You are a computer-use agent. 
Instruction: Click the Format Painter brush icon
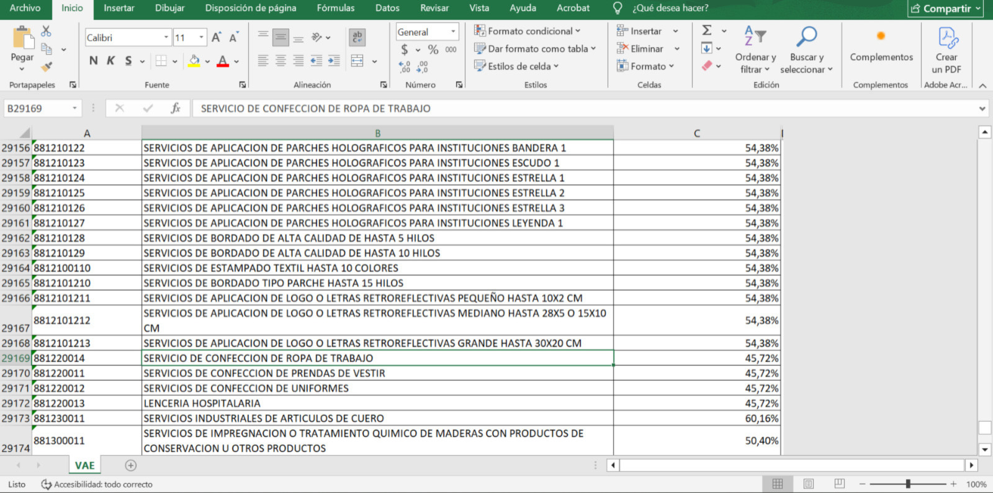pos(47,66)
